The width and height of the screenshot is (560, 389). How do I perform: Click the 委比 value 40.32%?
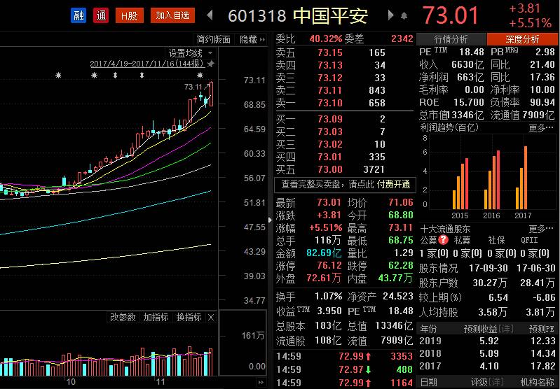pyautogui.click(x=326, y=38)
